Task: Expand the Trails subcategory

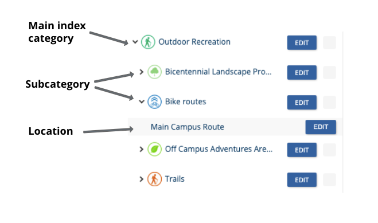Action: point(142,179)
